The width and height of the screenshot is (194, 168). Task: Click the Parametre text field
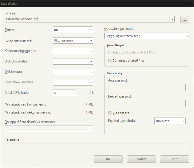(x=97, y=146)
